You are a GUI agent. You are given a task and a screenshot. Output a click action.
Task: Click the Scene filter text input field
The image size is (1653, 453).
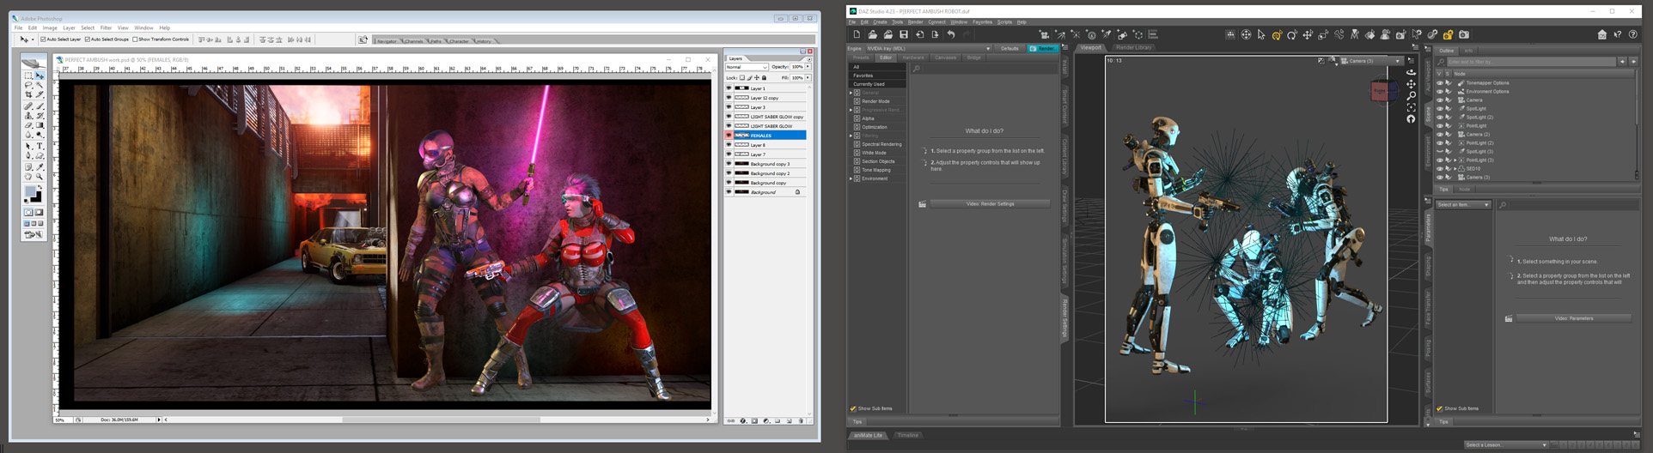coord(1530,62)
